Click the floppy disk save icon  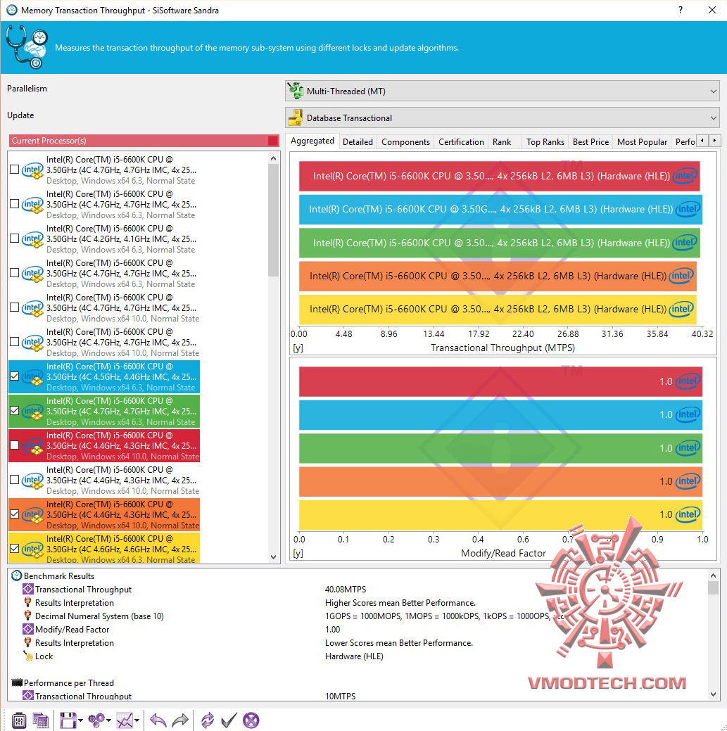click(x=68, y=720)
